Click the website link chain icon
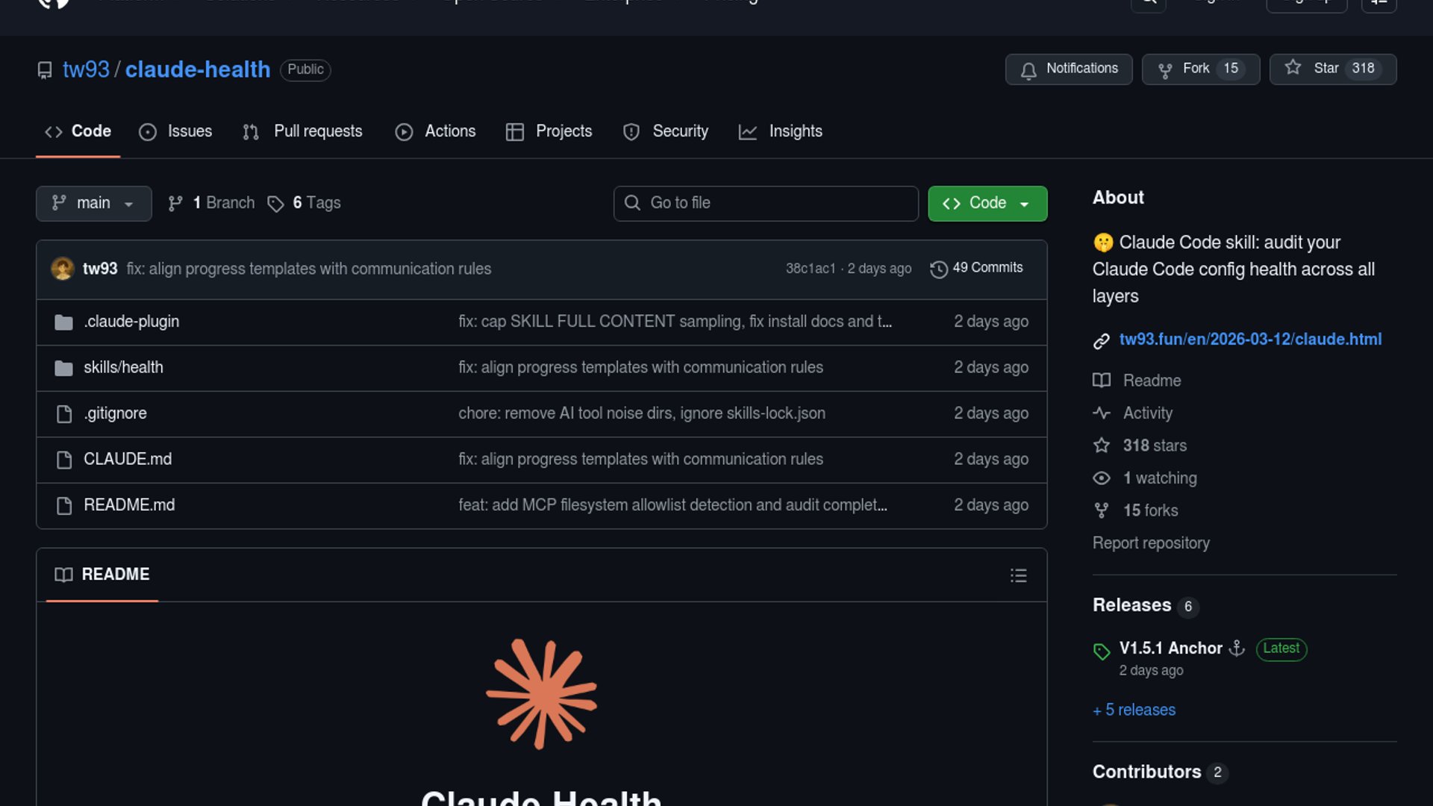Screen dimensions: 1433x806 (x=1102, y=341)
